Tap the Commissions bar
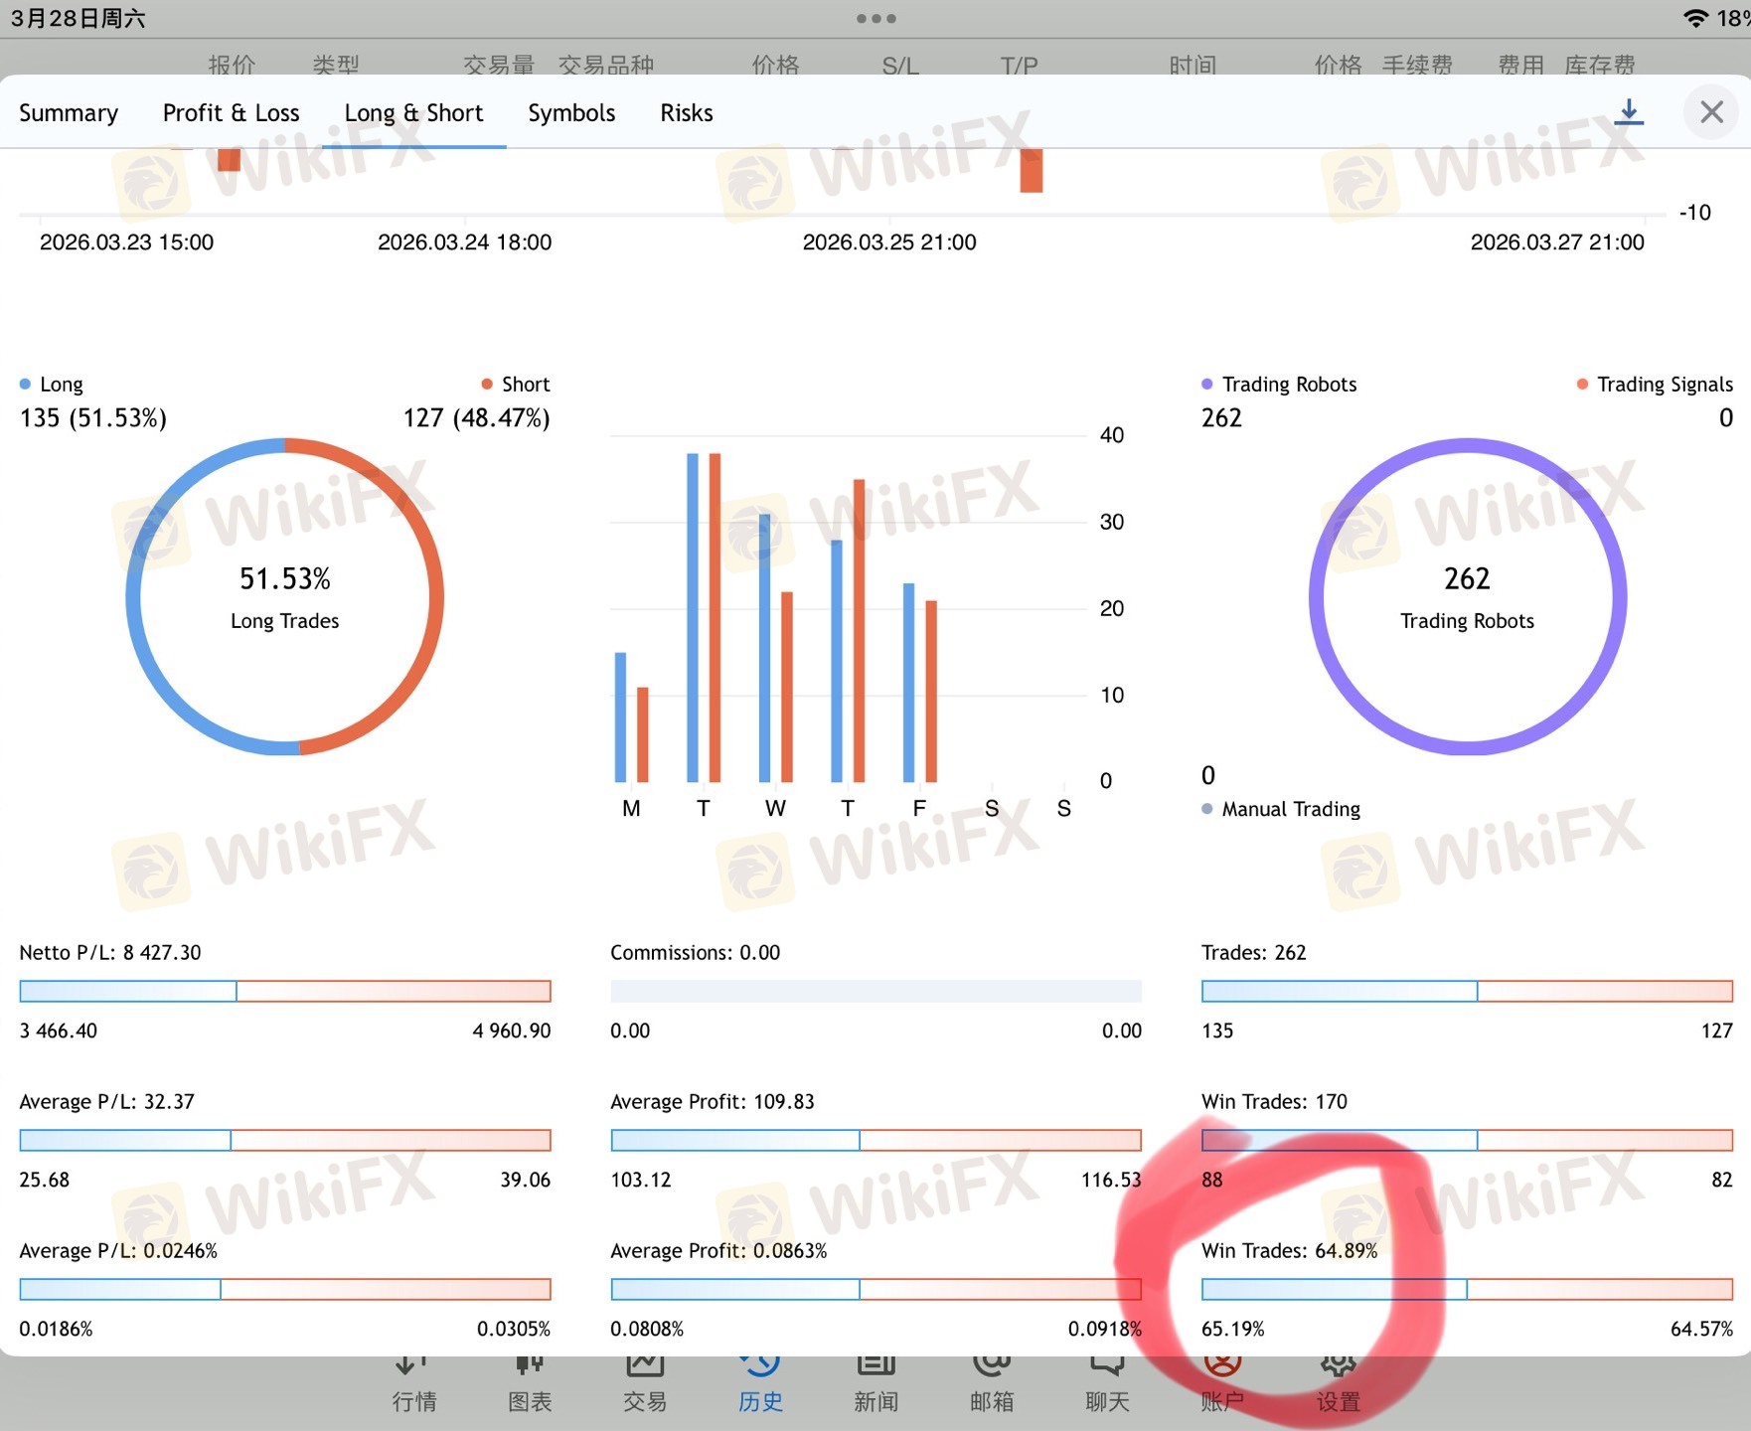This screenshot has width=1751, height=1431. [x=875, y=991]
